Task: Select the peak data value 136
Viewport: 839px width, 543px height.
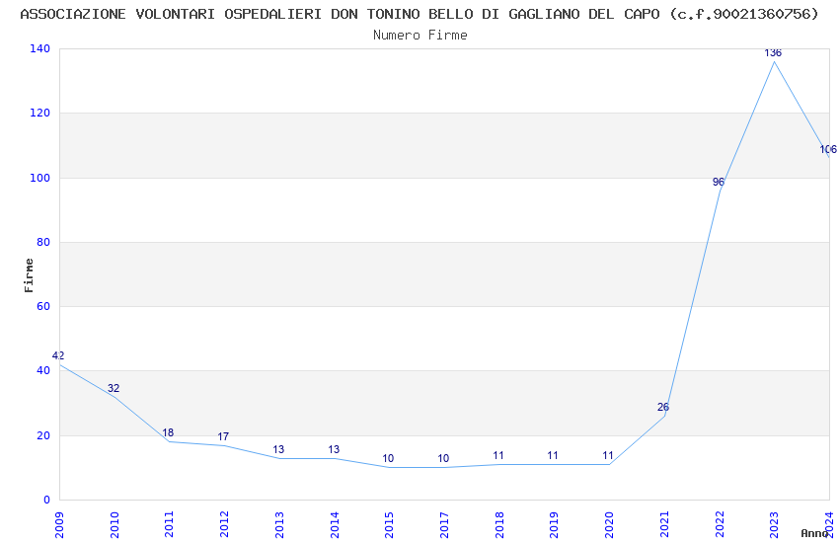Action: pyautogui.click(x=773, y=52)
